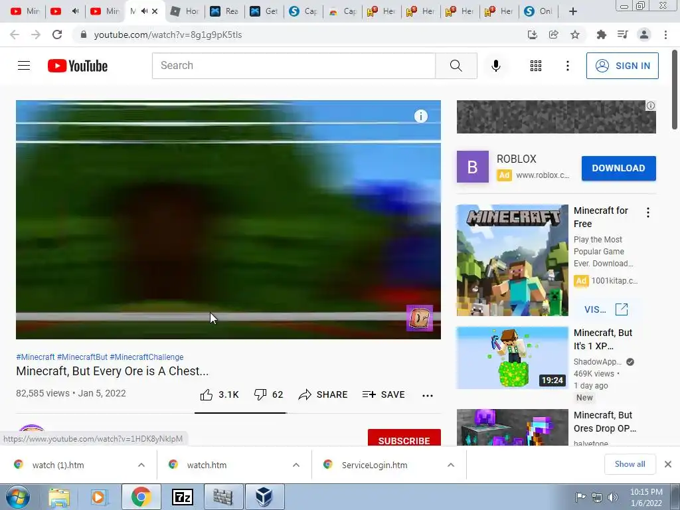Open Chrome three-dot menu

[x=665, y=35]
